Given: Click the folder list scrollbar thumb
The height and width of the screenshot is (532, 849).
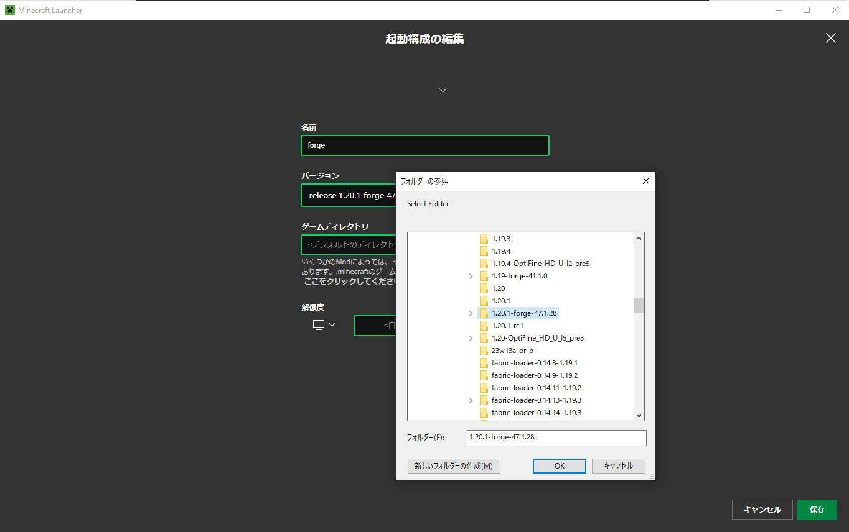Looking at the screenshot, I should [x=639, y=305].
